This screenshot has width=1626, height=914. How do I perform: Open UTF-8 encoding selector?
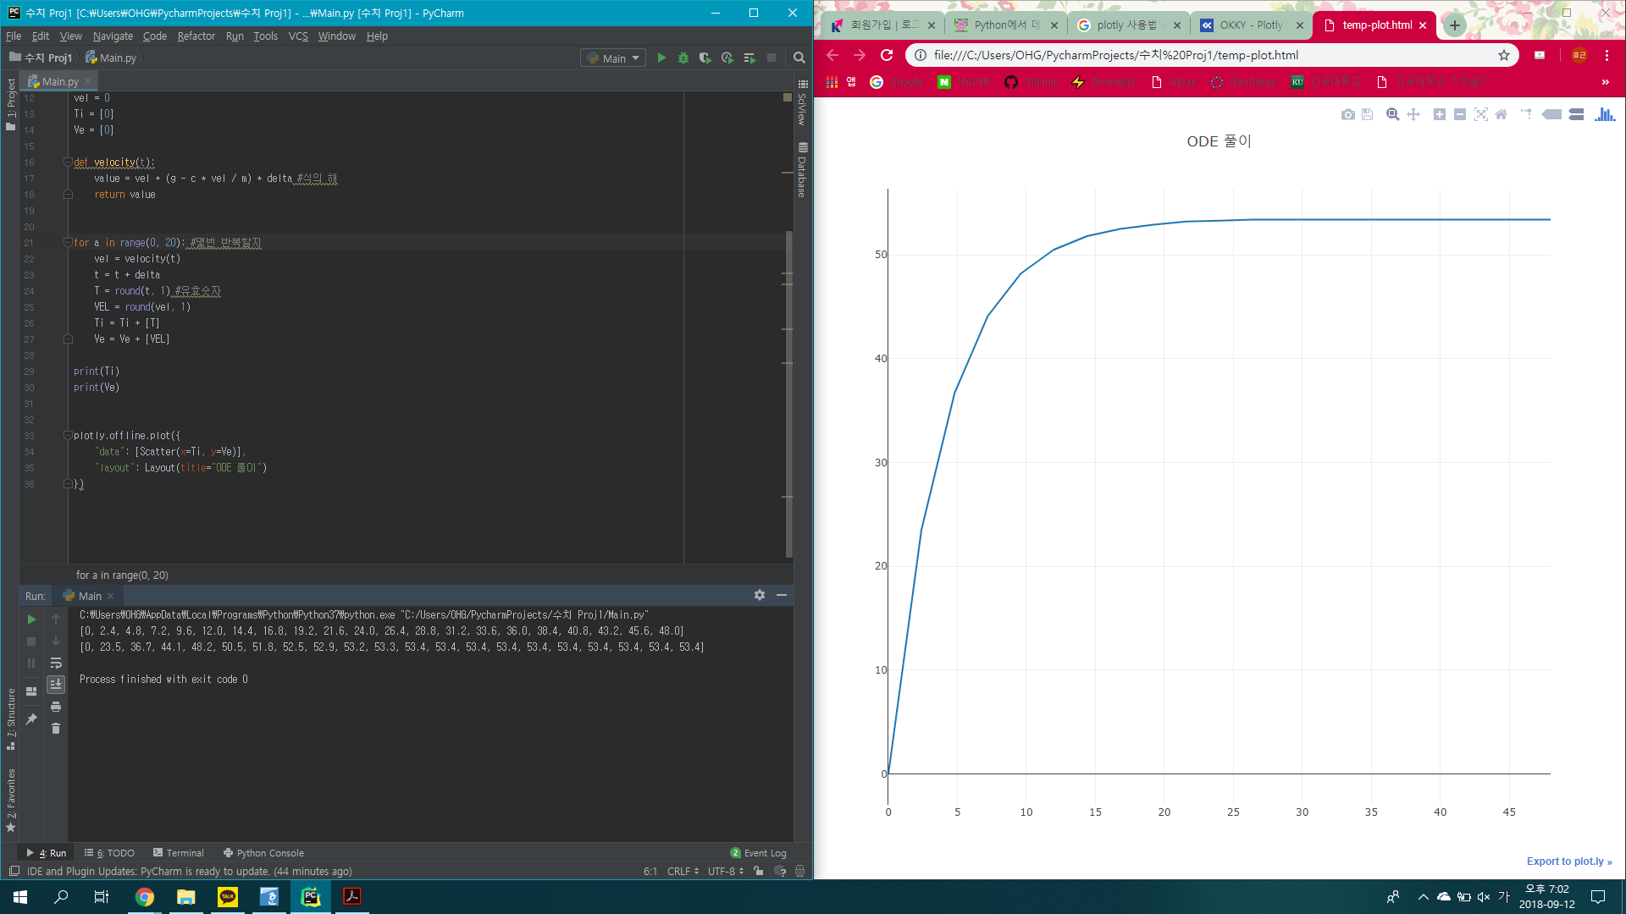pos(726,871)
